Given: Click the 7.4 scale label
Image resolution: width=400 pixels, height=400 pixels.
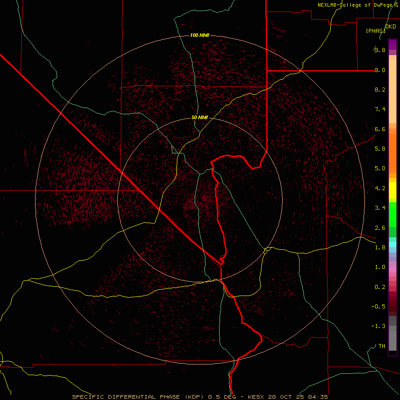Looking at the screenshot, I should tap(380, 109).
